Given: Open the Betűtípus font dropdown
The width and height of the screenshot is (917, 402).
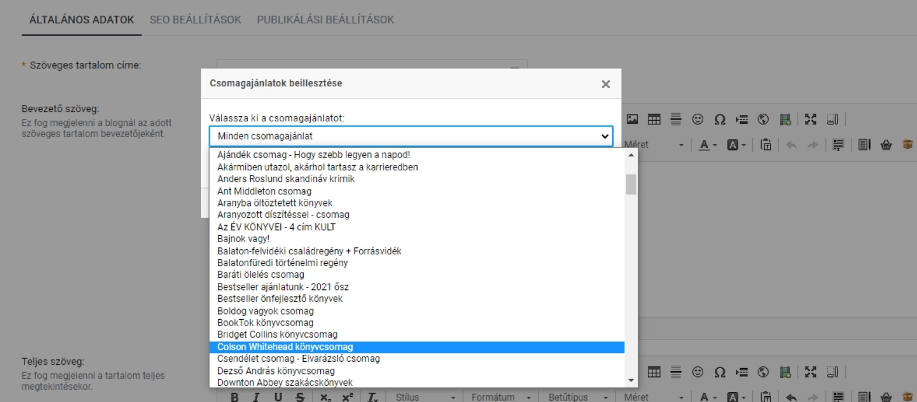Looking at the screenshot, I should pyautogui.click(x=578, y=397).
